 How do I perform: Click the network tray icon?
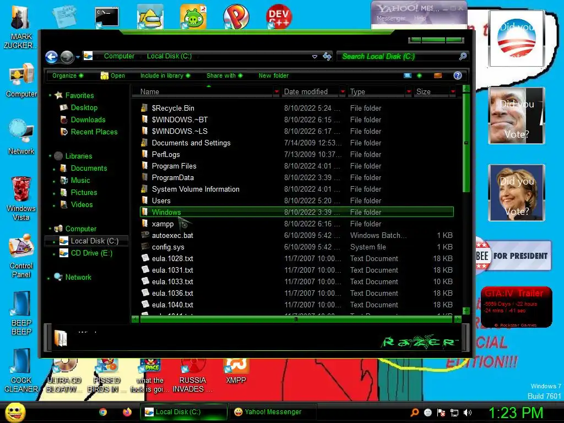(x=454, y=413)
